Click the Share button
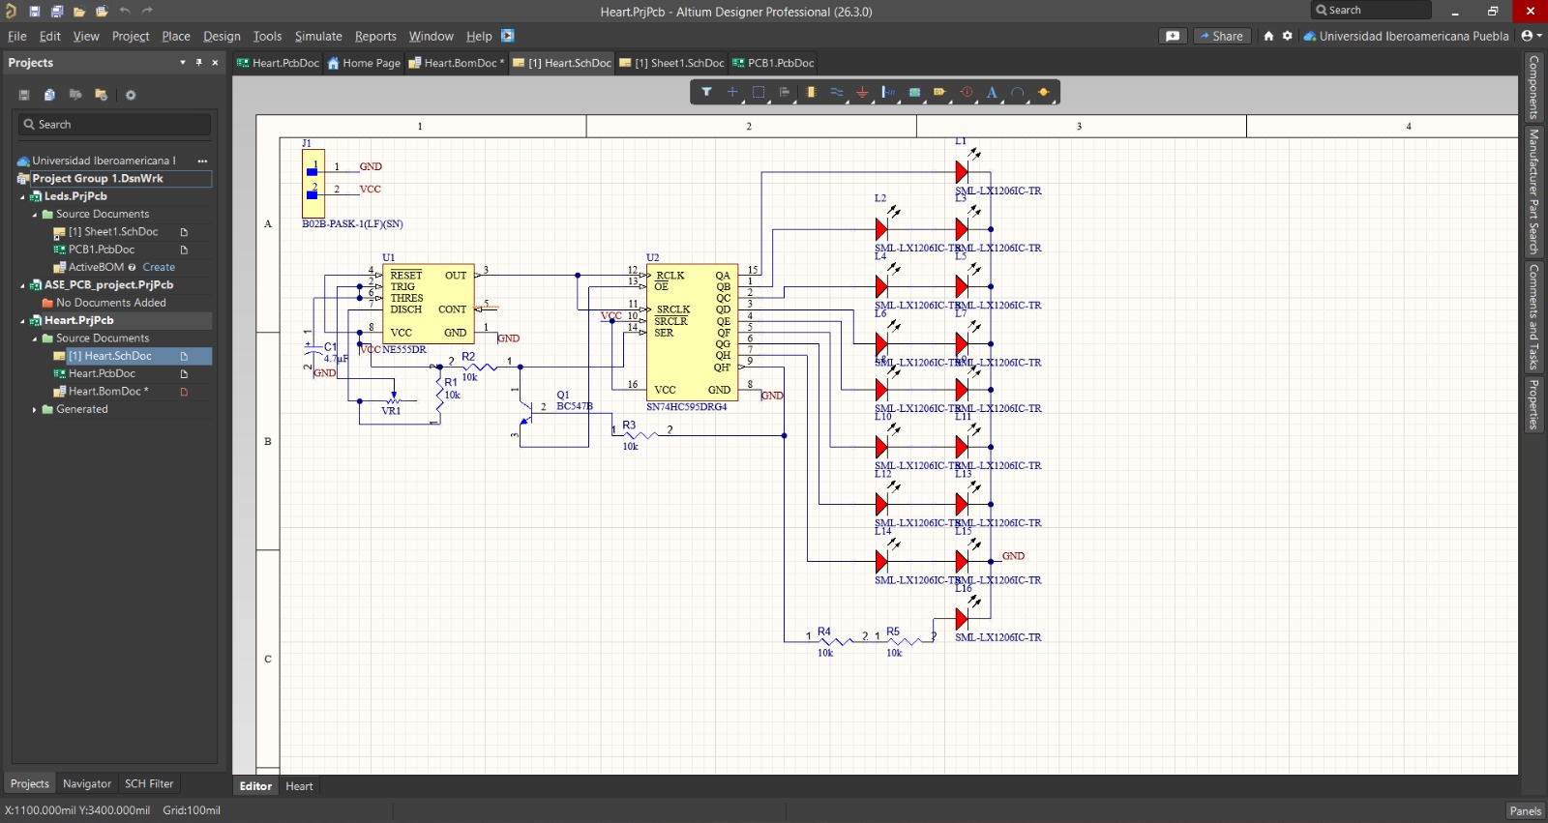1548x823 pixels. pyautogui.click(x=1222, y=36)
